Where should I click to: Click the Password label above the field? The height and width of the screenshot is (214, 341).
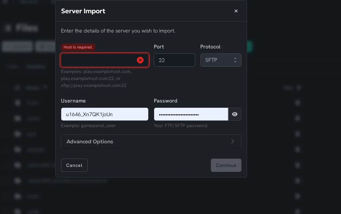pyautogui.click(x=166, y=101)
